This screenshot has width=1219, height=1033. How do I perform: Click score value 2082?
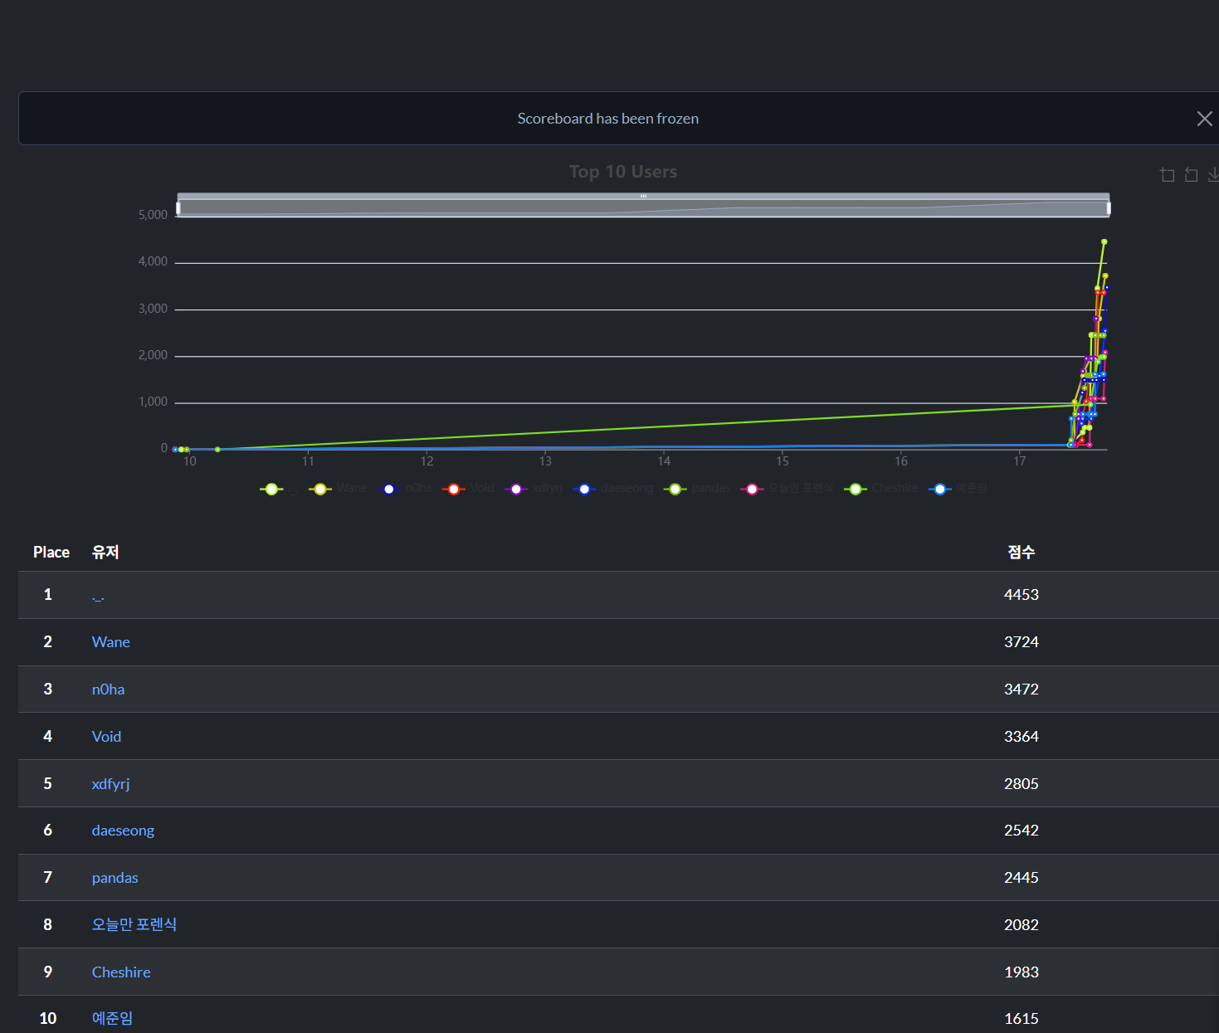[1022, 925]
